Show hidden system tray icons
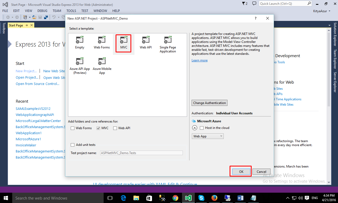 pyautogui.click(x=288, y=198)
